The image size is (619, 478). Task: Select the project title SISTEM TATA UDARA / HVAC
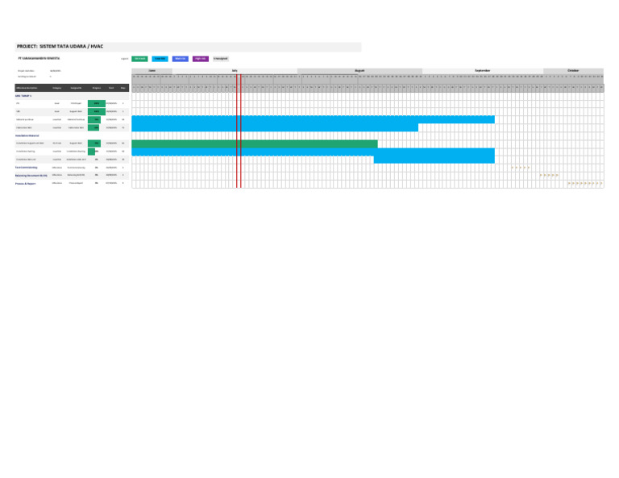72,47
